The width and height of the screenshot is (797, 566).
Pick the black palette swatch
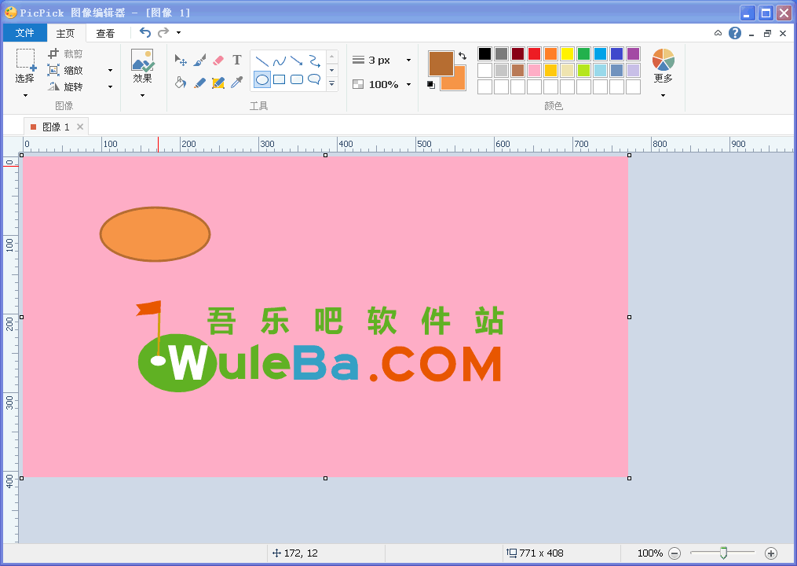pos(485,53)
